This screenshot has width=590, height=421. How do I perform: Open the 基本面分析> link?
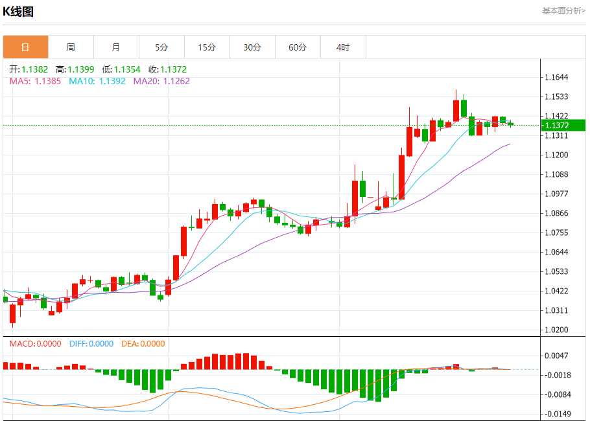click(563, 11)
